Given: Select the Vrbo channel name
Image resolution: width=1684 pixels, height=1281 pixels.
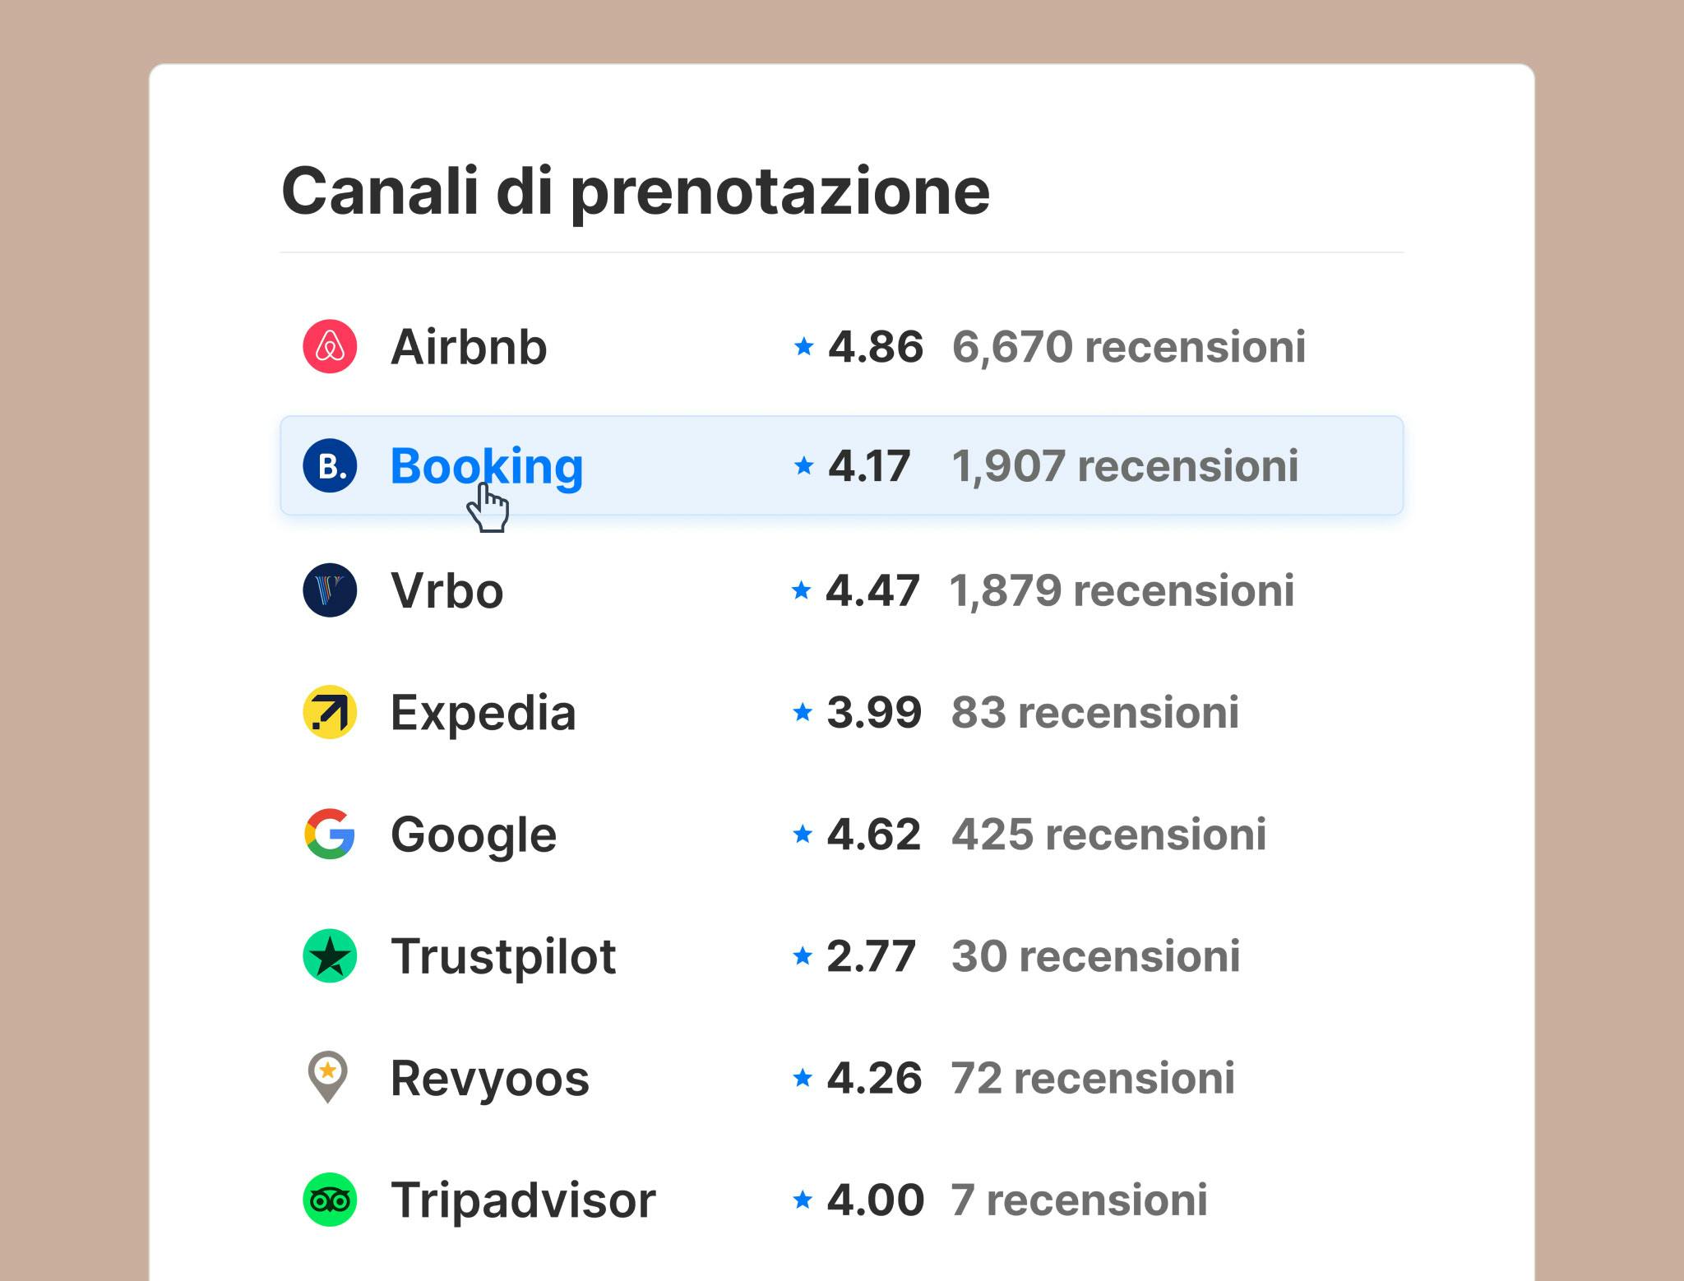Looking at the screenshot, I should coord(446,590).
